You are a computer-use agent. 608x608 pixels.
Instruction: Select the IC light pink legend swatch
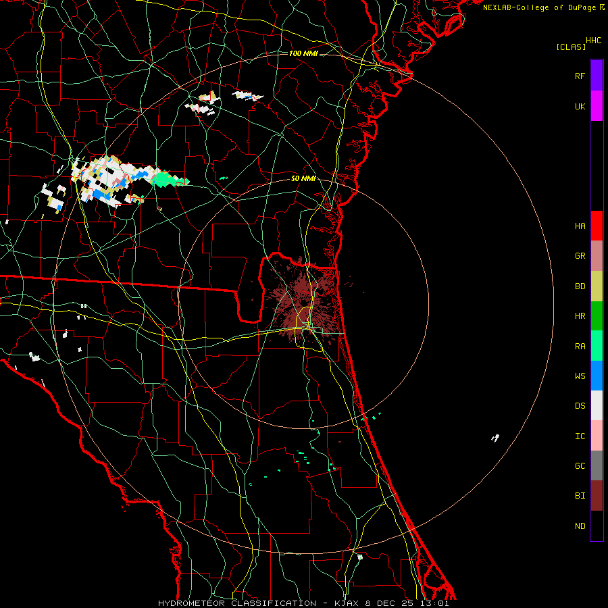(x=597, y=436)
